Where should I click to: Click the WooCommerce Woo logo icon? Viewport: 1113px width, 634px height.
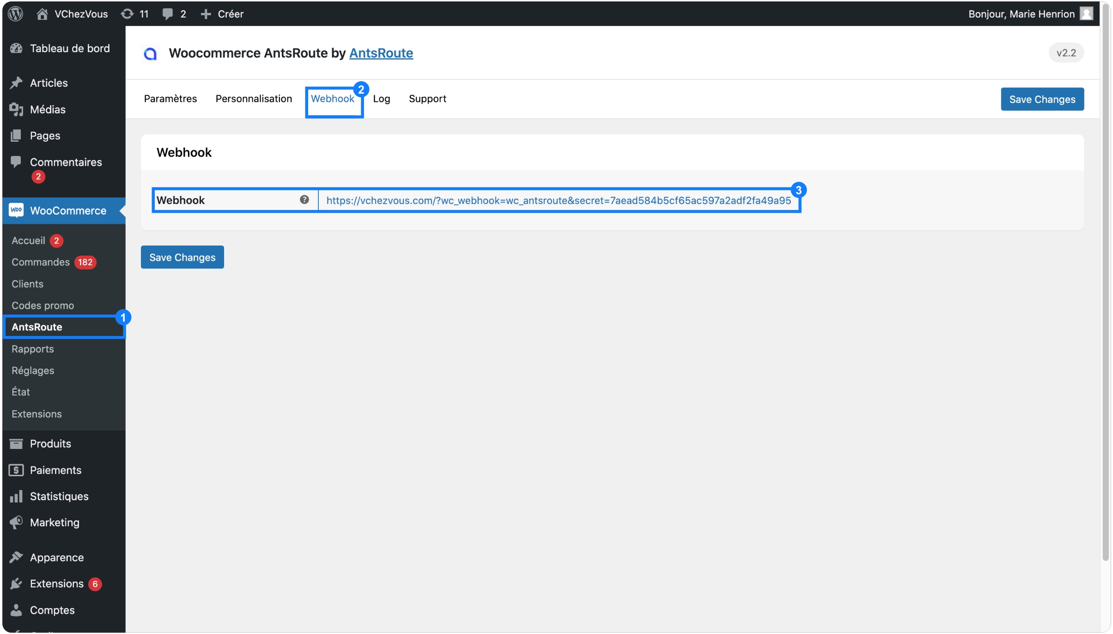(16, 210)
